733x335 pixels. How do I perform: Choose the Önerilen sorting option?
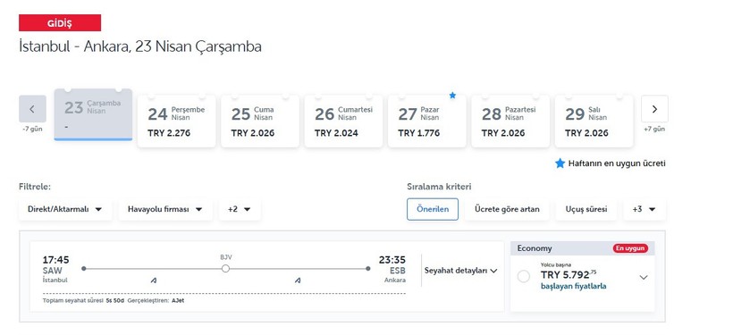pyautogui.click(x=433, y=209)
